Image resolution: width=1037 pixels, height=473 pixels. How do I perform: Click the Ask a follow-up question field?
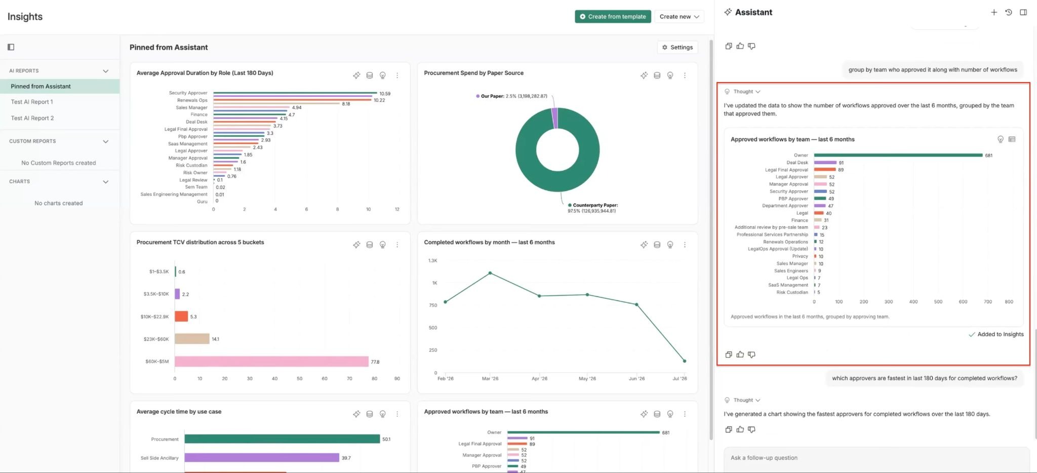(876, 458)
